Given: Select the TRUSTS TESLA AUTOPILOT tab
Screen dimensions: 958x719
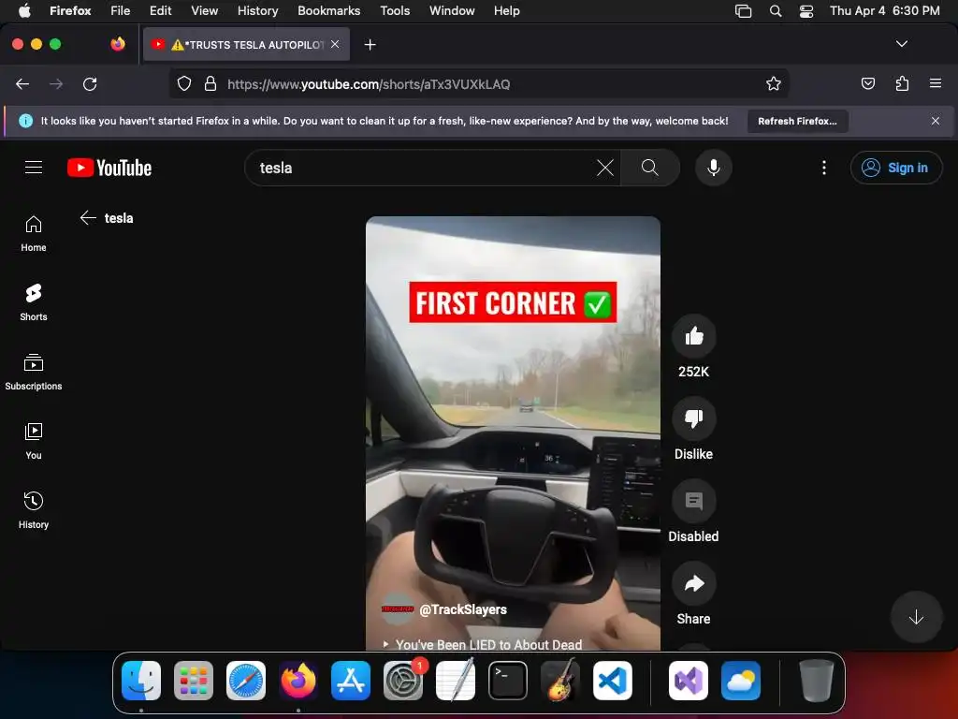Looking at the screenshot, I should pos(246,44).
